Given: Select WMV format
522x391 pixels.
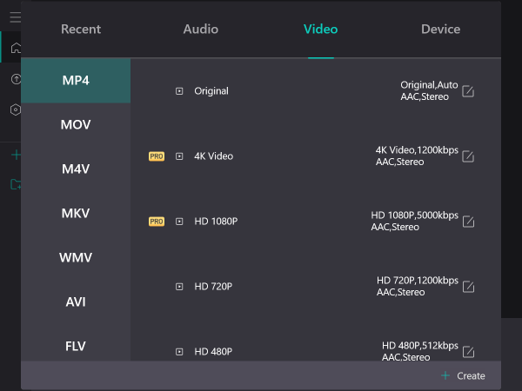Looking at the screenshot, I should pyautogui.click(x=76, y=258).
